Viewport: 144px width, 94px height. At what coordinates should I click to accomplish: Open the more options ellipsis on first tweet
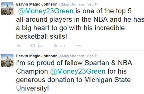pyautogui.click(x=78, y=46)
